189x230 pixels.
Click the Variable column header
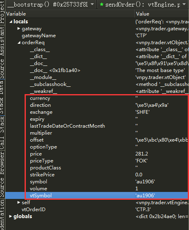click(x=70, y=14)
